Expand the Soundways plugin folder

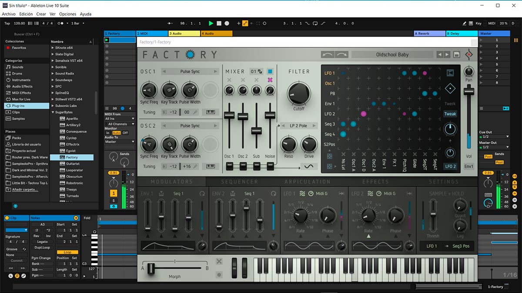53,80
